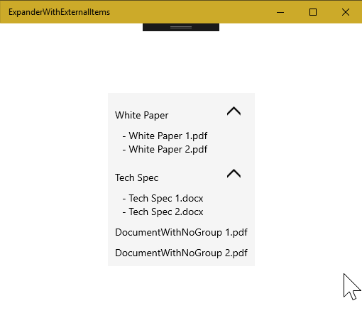Open DocumentWithNoGroup 2.pdf
Viewport: 362px width, 335px height.
[x=181, y=253]
